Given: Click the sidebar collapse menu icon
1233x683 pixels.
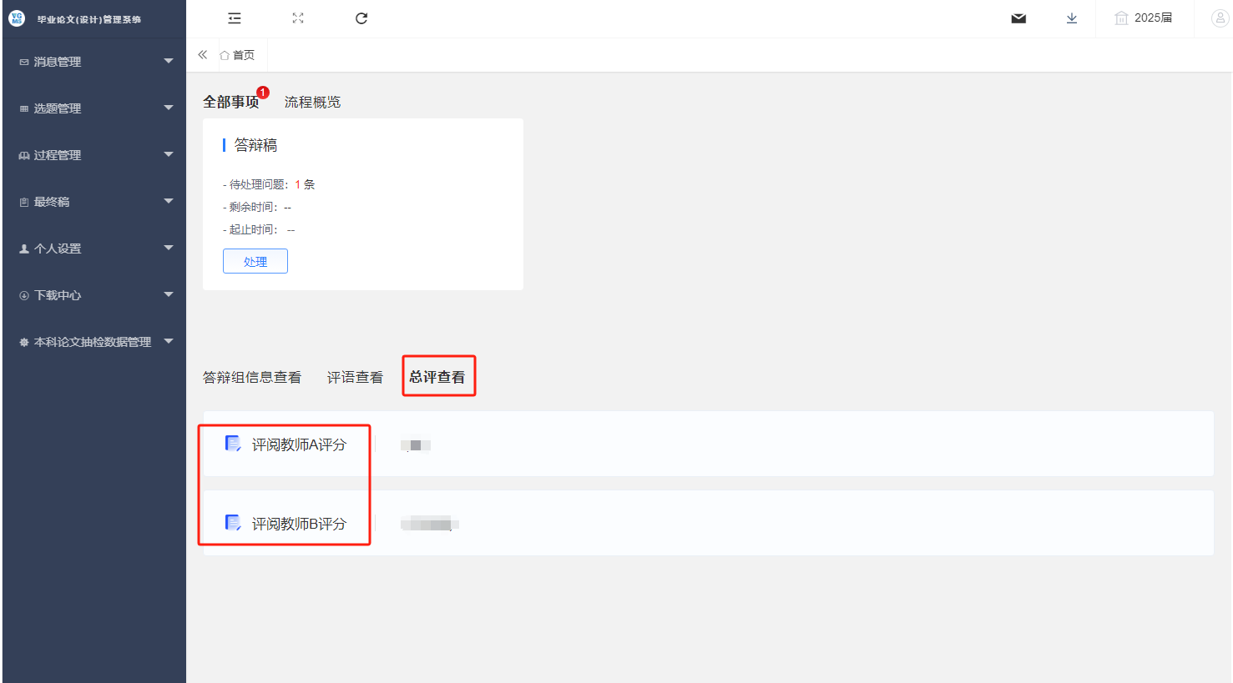Looking at the screenshot, I should [x=235, y=18].
